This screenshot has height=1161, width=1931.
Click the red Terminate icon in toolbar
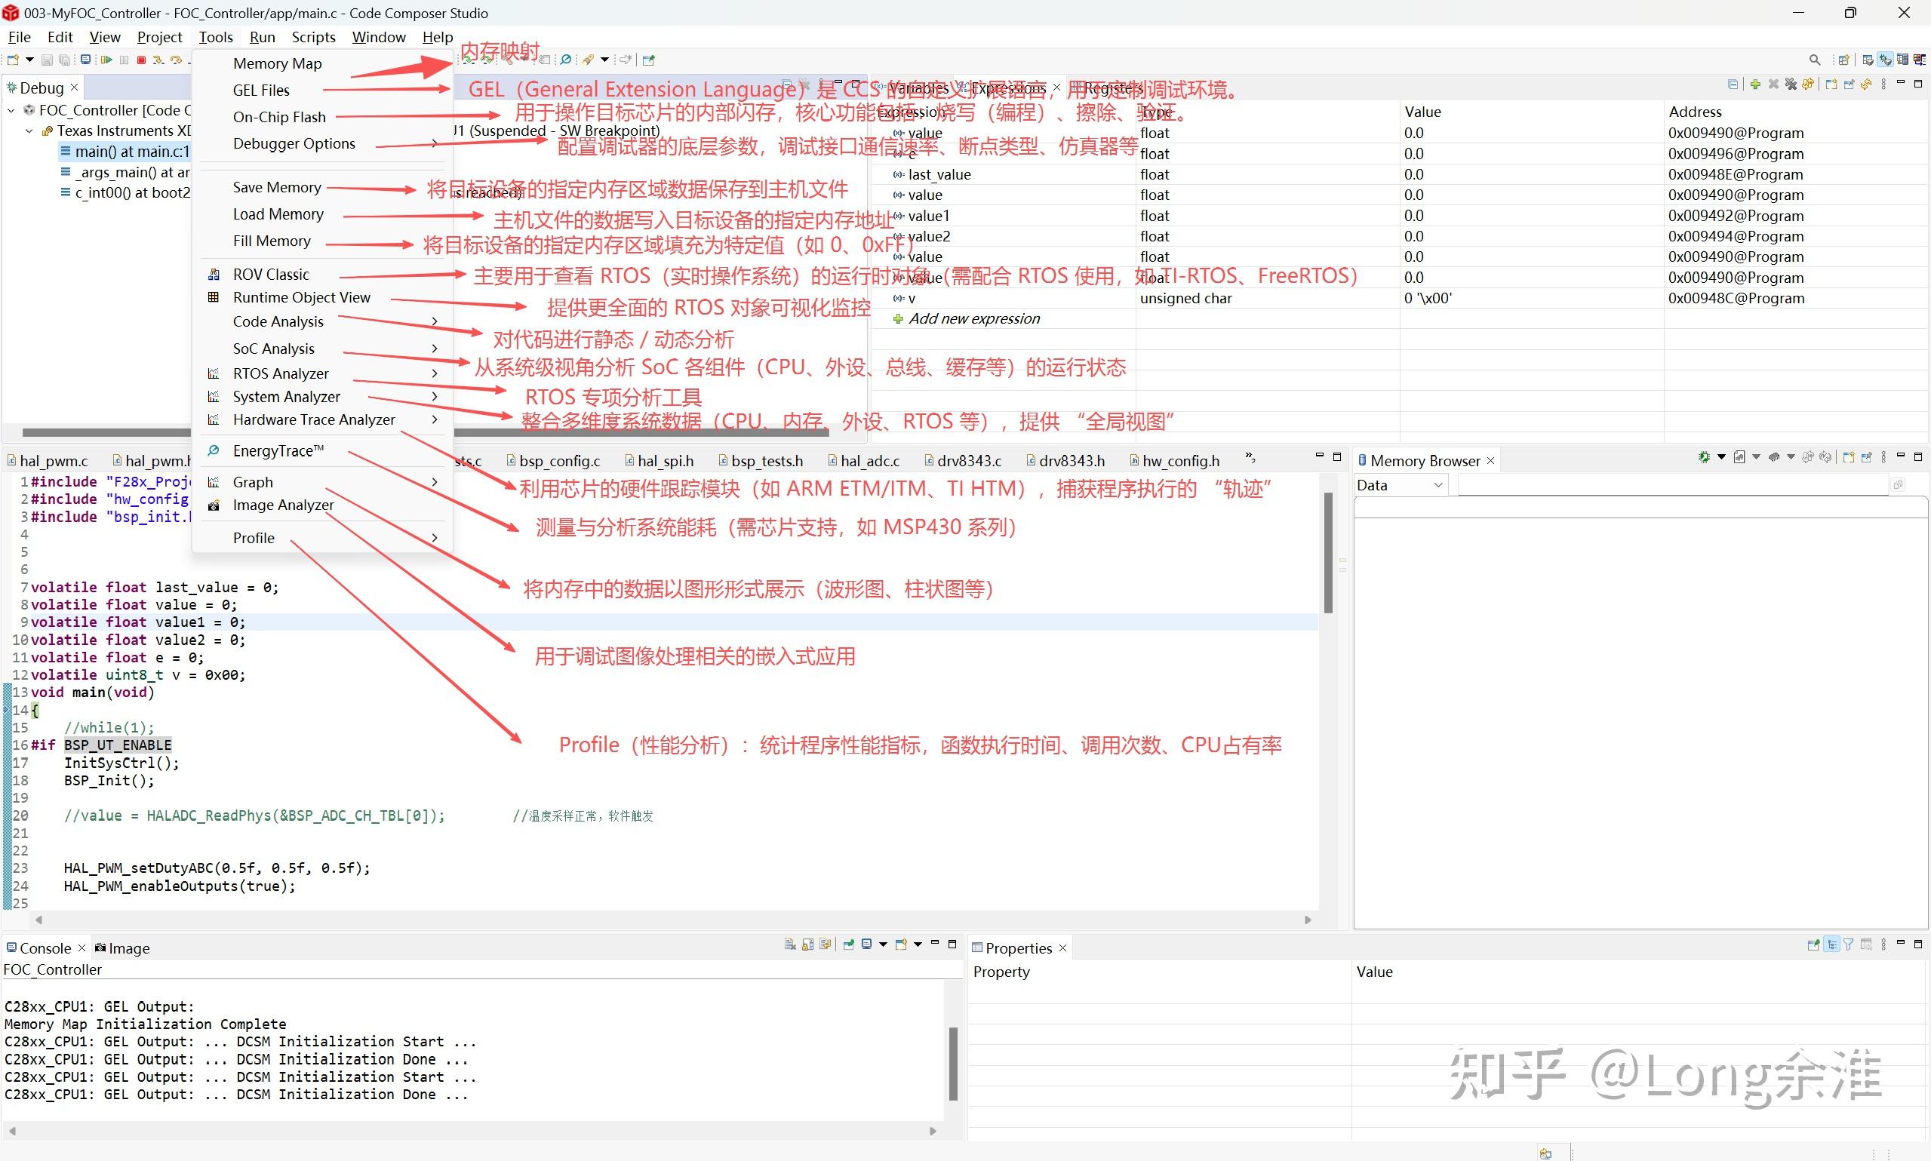pos(142,60)
